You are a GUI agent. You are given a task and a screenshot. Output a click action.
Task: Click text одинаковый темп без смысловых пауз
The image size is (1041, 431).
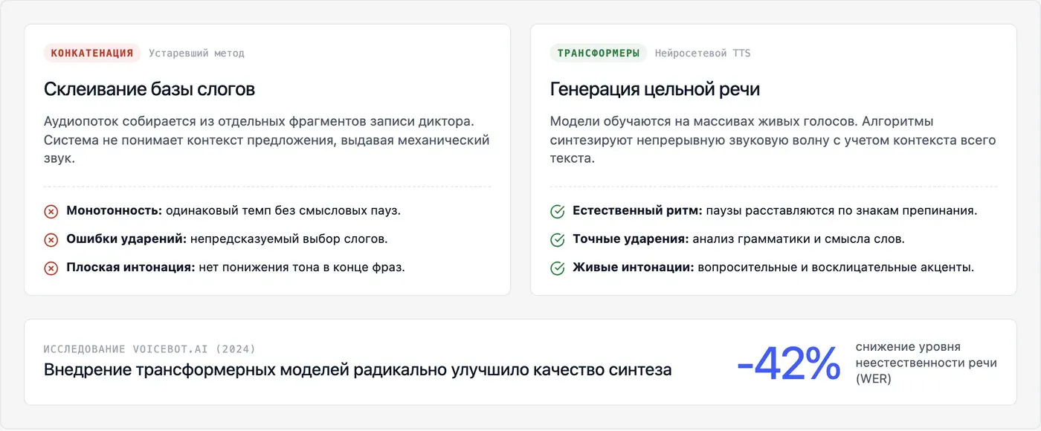click(283, 210)
